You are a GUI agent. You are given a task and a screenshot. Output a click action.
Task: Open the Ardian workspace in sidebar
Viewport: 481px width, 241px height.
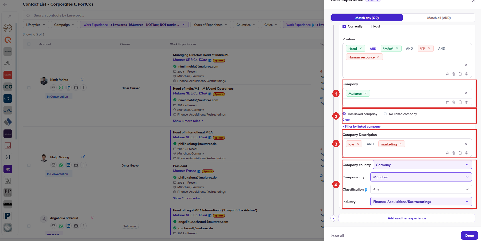(x=8, y=75)
